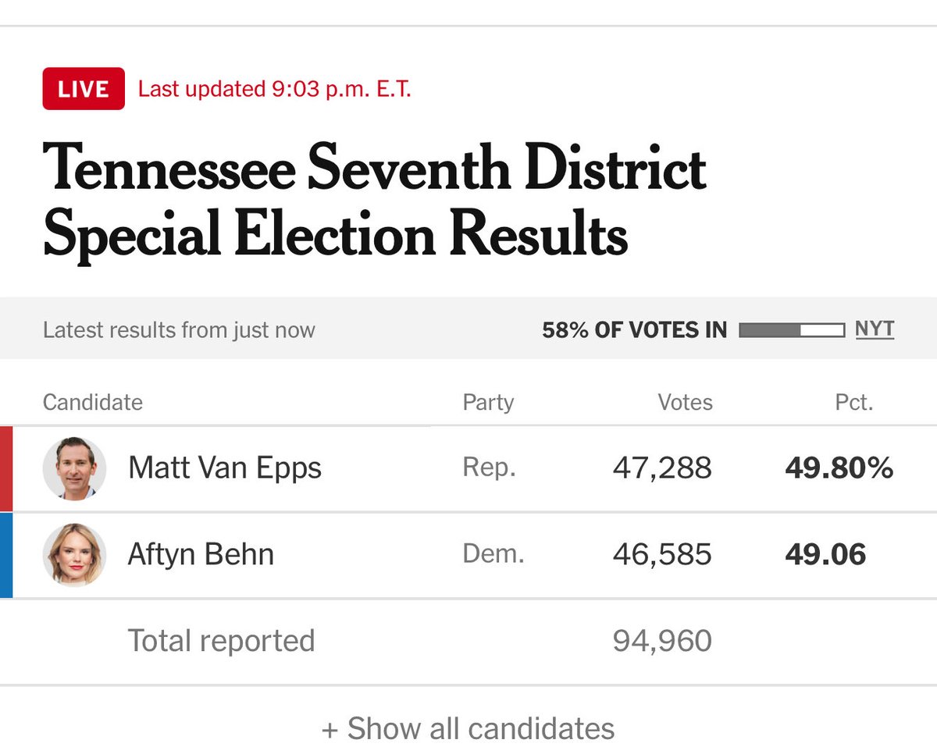Click the blue Democrat color bar
The height and width of the screenshot is (754, 937).
pos(6,555)
